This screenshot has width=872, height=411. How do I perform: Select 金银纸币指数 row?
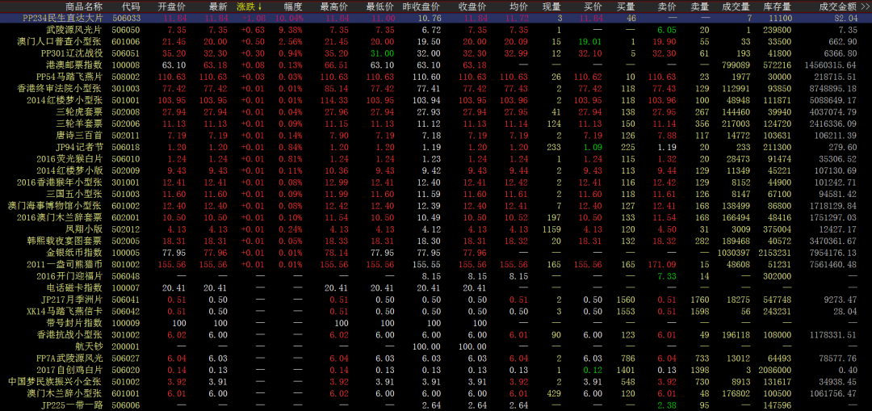pyautogui.click(x=436, y=253)
